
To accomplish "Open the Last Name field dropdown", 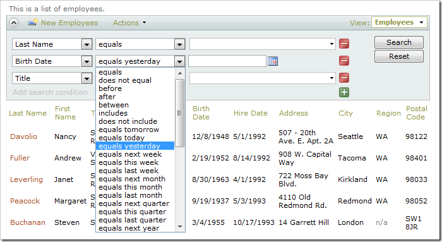I will tap(87, 44).
